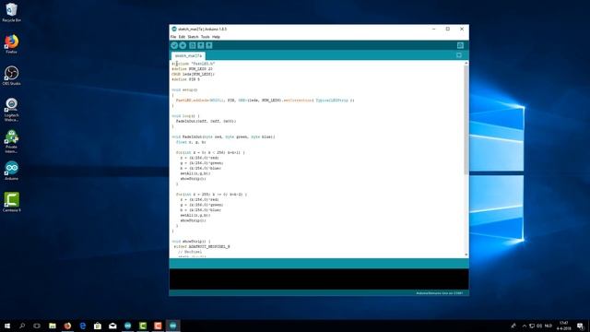Open File Explorer from the taskbar
The width and height of the screenshot is (590, 332).
[53, 326]
